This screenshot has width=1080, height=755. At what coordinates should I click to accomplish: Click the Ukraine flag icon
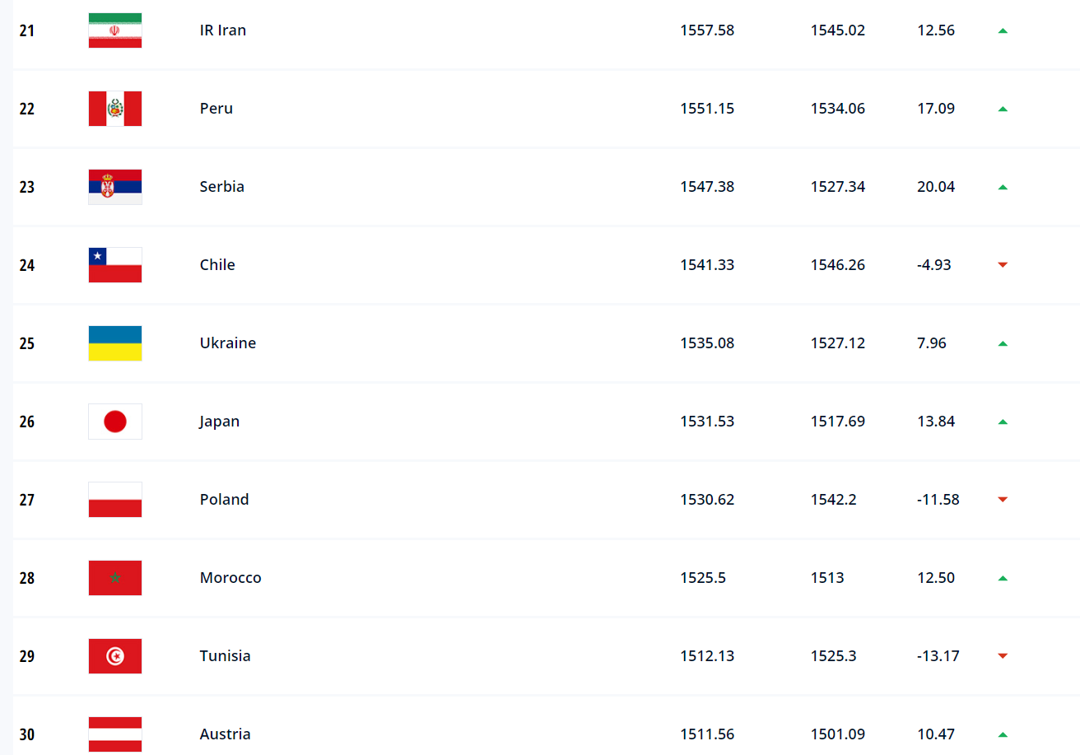115,343
